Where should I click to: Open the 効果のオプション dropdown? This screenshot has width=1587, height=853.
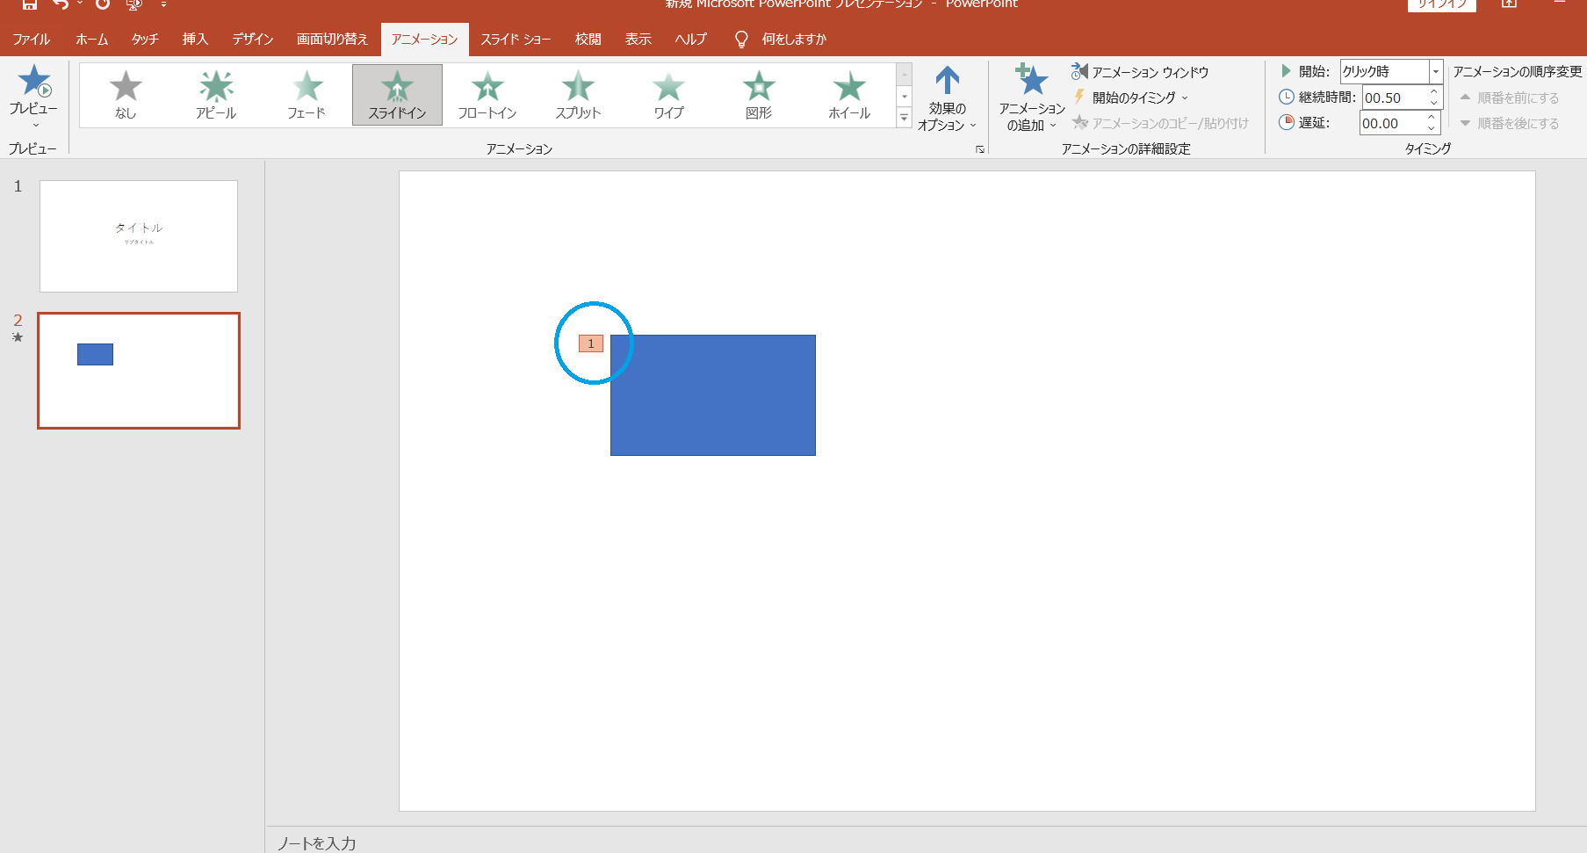point(946,97)
